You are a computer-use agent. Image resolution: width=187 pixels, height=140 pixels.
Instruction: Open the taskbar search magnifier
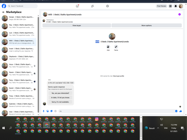coord(10,128)
